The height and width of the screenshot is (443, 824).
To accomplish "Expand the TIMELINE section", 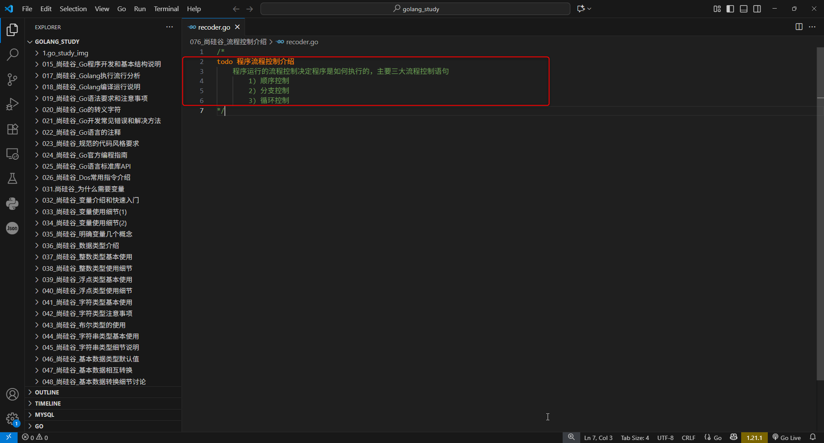I will coord(103,404).
